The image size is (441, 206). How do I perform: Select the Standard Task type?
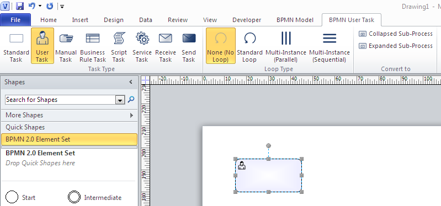coord(16,46)
